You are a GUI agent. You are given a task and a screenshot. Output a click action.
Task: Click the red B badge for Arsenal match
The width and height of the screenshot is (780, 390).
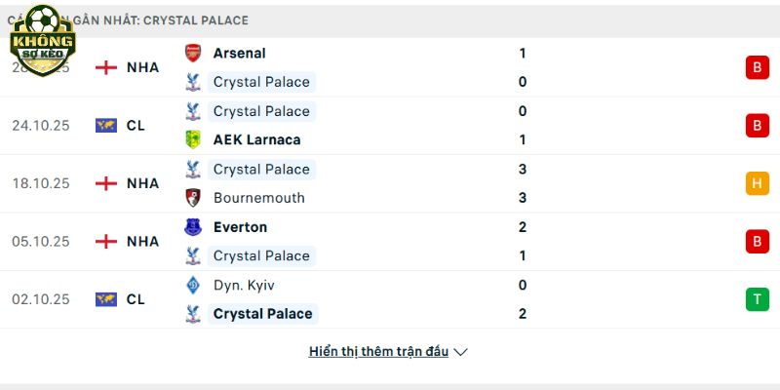coord(757,67)
